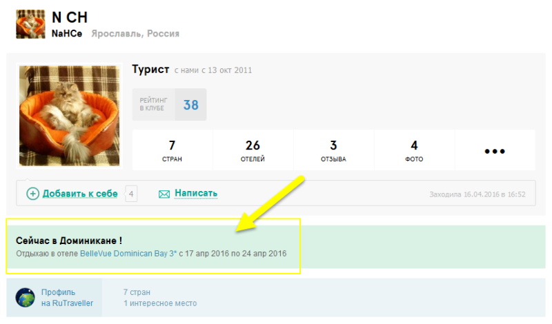Viewport: 552px width, 324px height.
Task: Click the Написать message link
Action: pyautogui.click(x=196, y=193)
